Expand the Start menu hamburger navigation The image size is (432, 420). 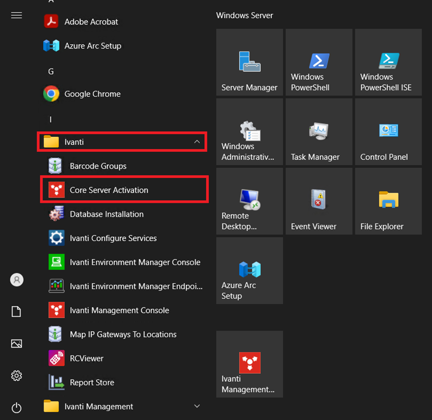click(x=17, y=15)
